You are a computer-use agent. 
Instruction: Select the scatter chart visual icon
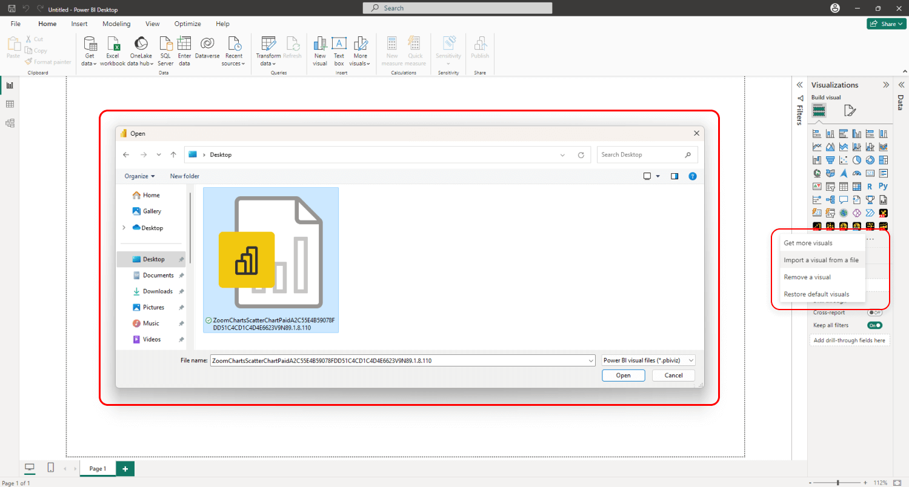[x=843, y=159]
